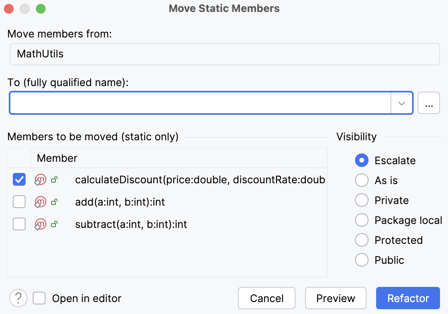Image resolution: width=448 pixels, height=314 pixels.
Task: Check the add(a:int, b:int) member checkbox
Action: click(x=19, y=202)
